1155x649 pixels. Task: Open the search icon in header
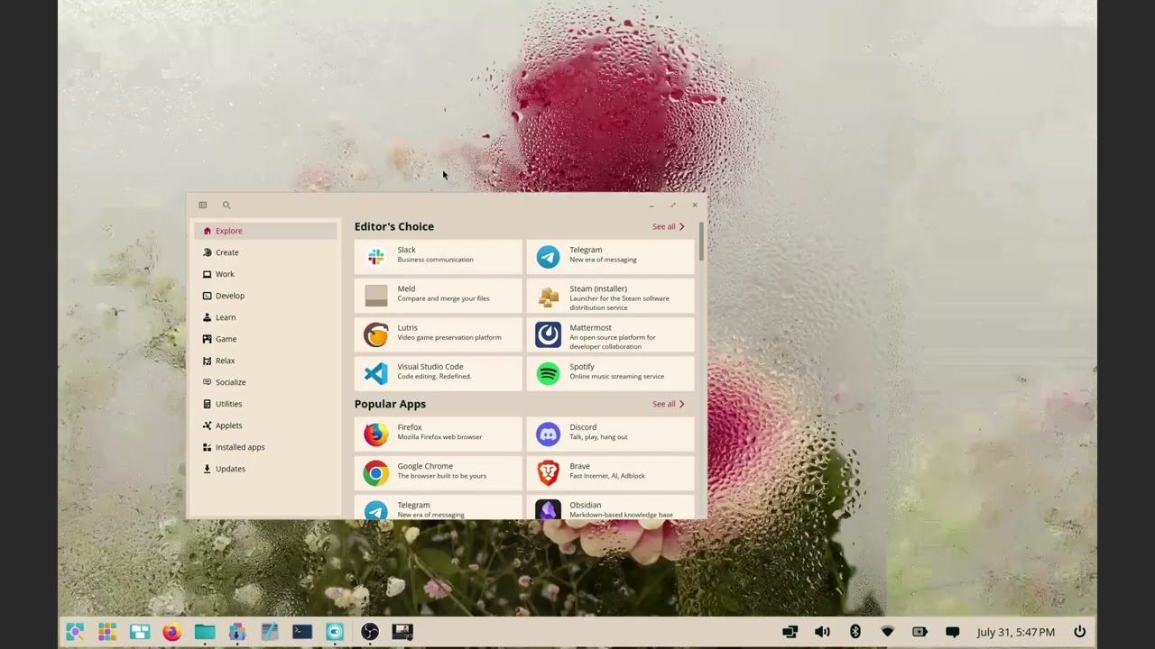[226, 206]
